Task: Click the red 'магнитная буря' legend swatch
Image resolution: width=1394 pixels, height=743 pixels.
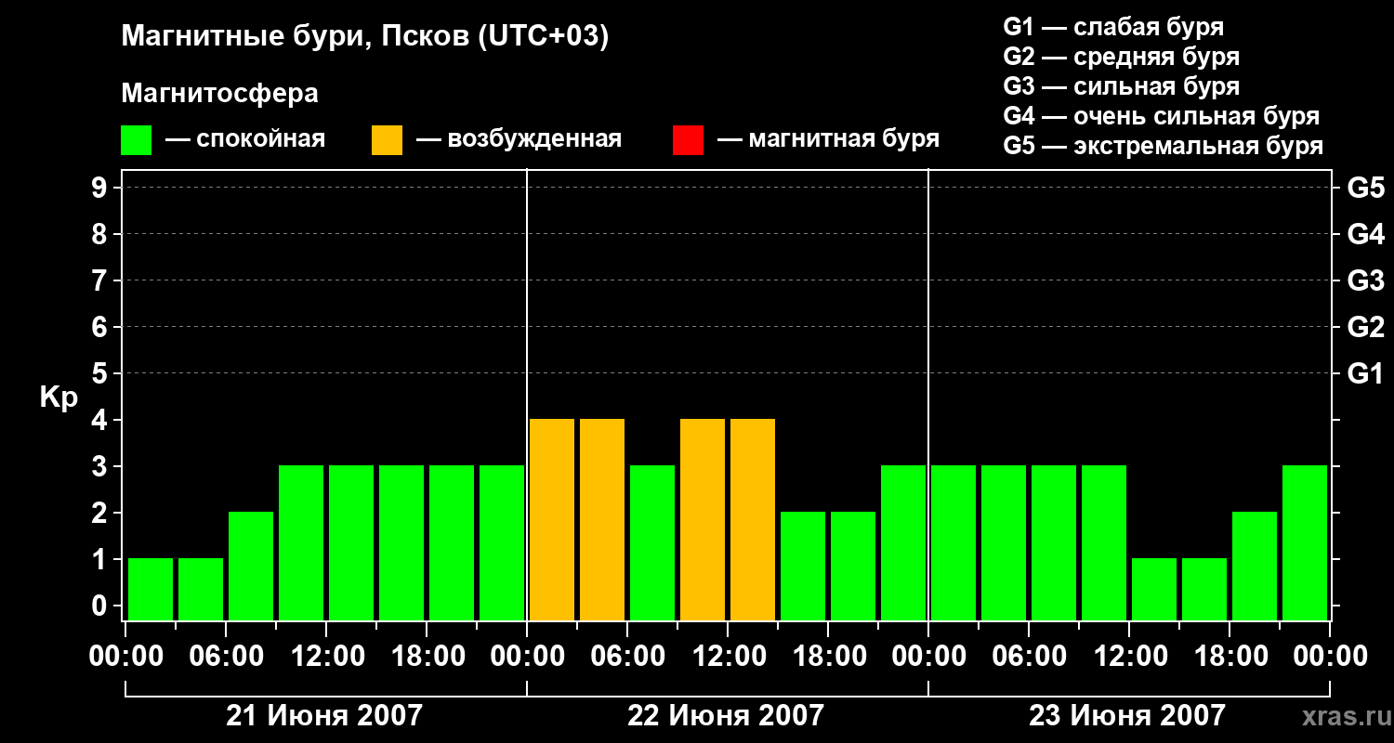Action: (689, 140)
